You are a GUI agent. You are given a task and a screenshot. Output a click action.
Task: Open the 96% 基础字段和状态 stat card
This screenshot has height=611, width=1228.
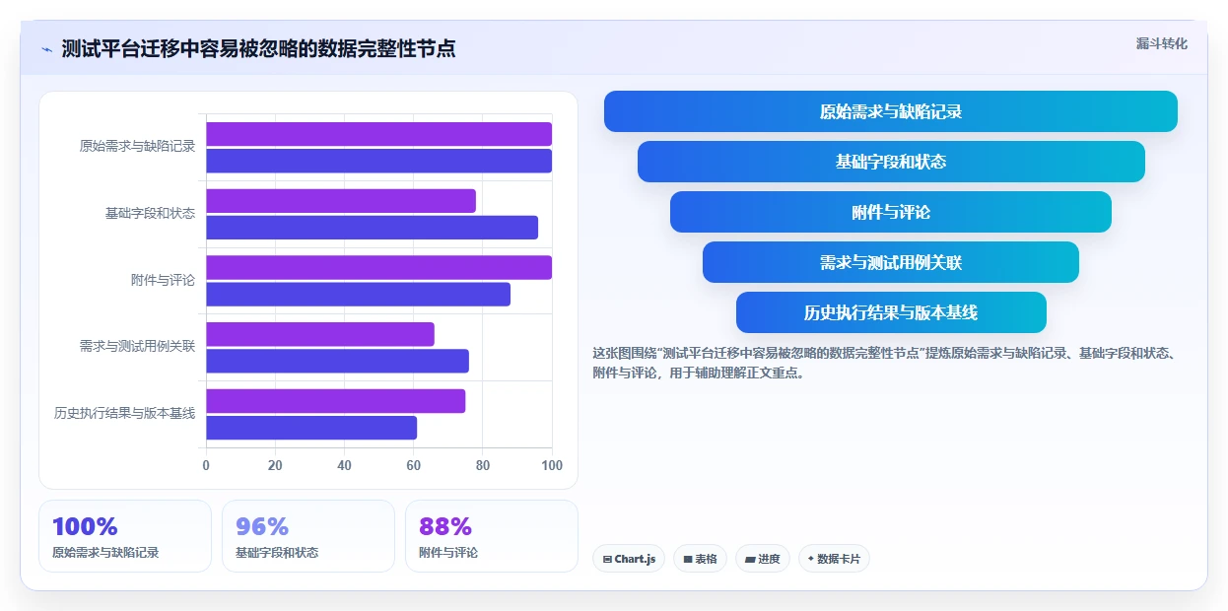pos(308,536)
